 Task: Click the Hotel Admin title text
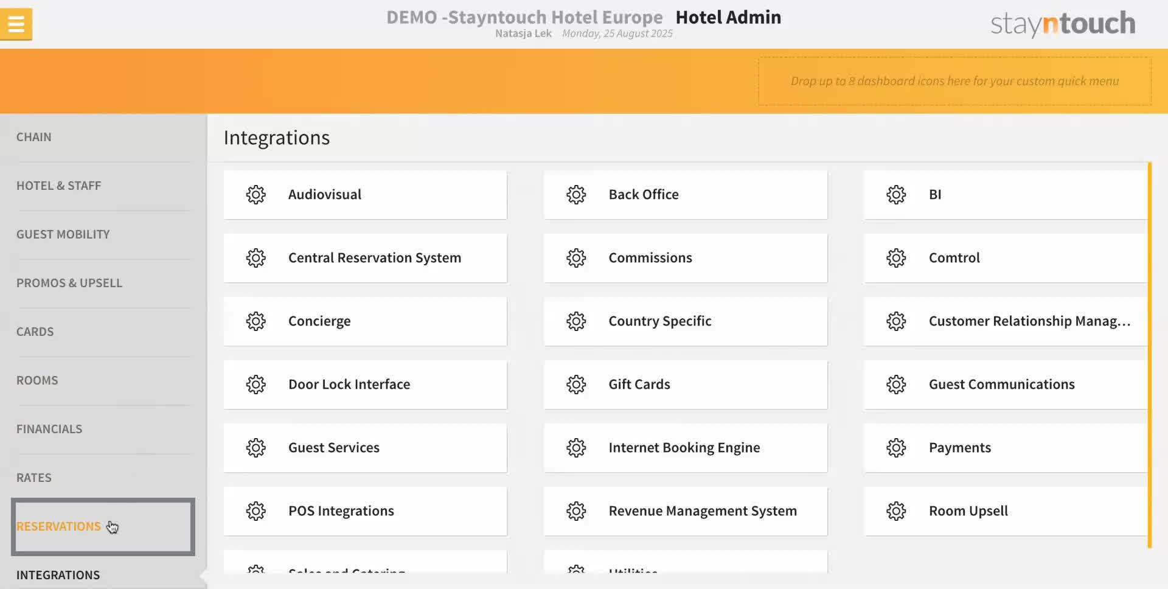[728, 17]
